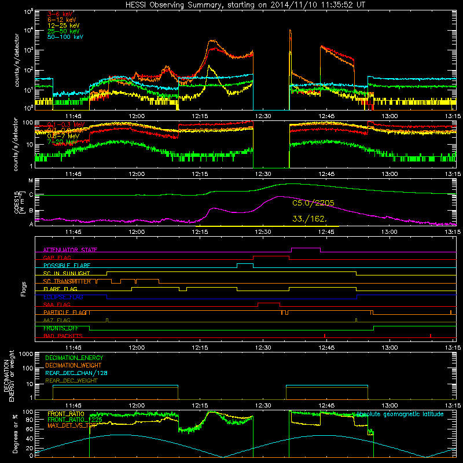Click the SC_TRANSMITTER flag label

point(67,281)
